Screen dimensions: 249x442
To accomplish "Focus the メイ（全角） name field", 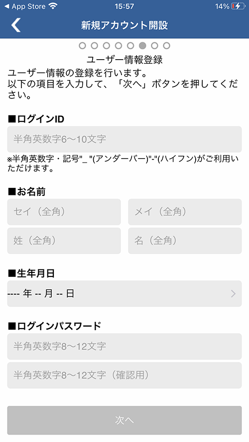I will tap(185, 212).
